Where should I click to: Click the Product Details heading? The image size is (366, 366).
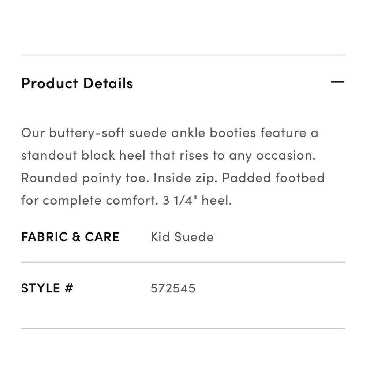point(77,83)
